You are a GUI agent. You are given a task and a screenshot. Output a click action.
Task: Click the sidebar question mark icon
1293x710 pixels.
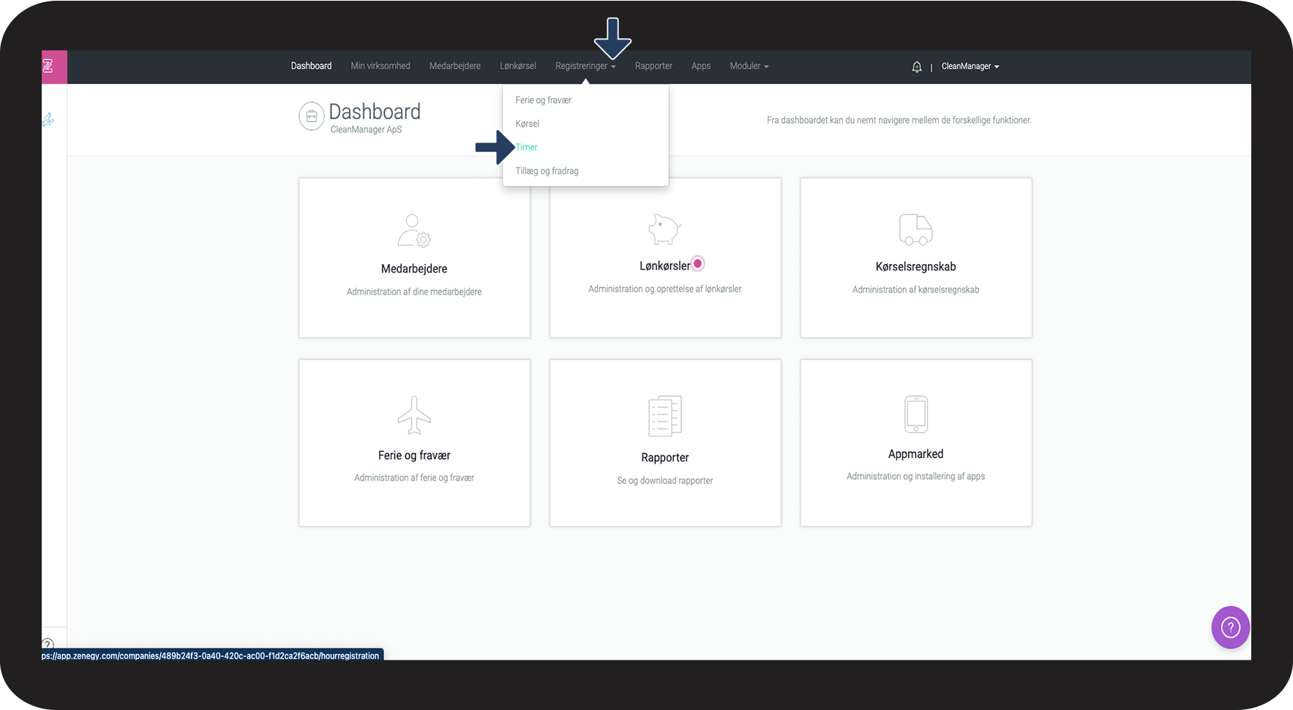point(48,644)
